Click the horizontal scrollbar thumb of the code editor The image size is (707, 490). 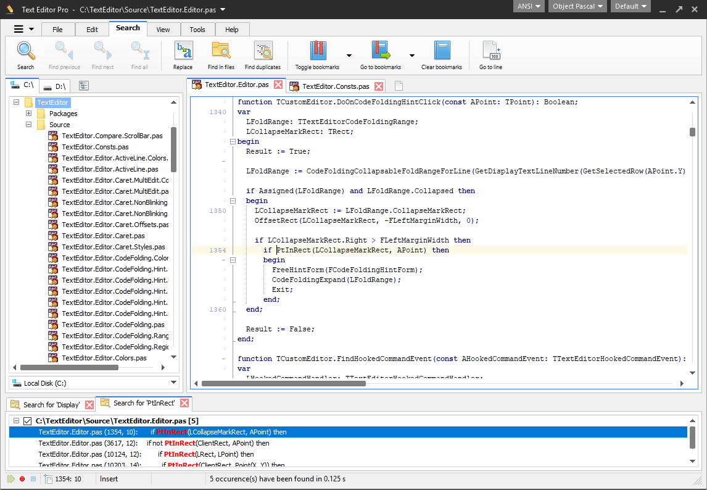click(x=284, y=383)
